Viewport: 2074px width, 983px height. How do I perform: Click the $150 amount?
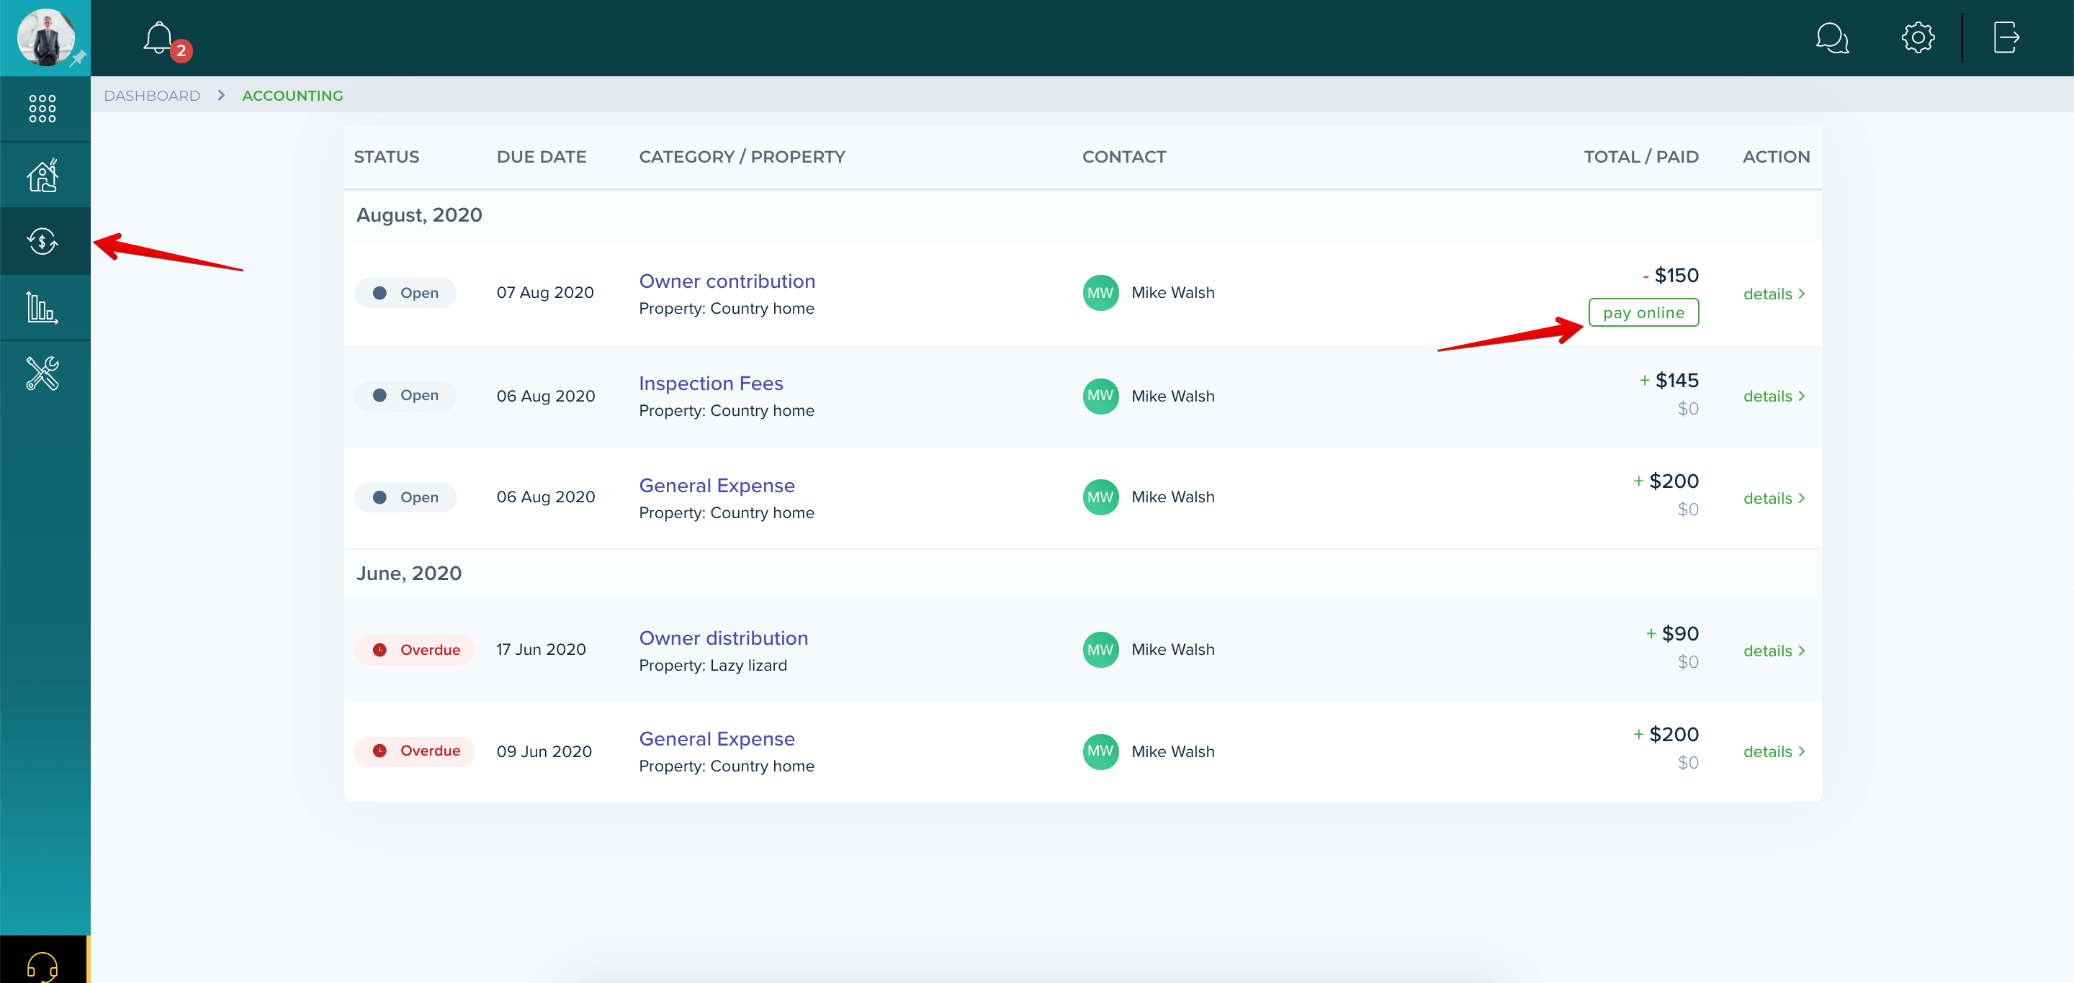coord(1676,275)
